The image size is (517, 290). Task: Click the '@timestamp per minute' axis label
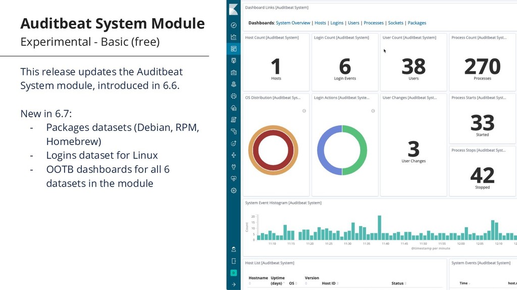[x=431, y=249]
